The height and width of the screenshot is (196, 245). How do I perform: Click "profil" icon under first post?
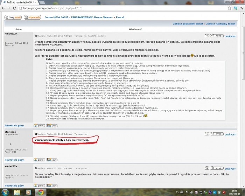click(x=39, y=125)
